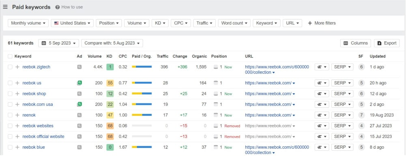
Task: Click the Export button
Action: (387, 43)
